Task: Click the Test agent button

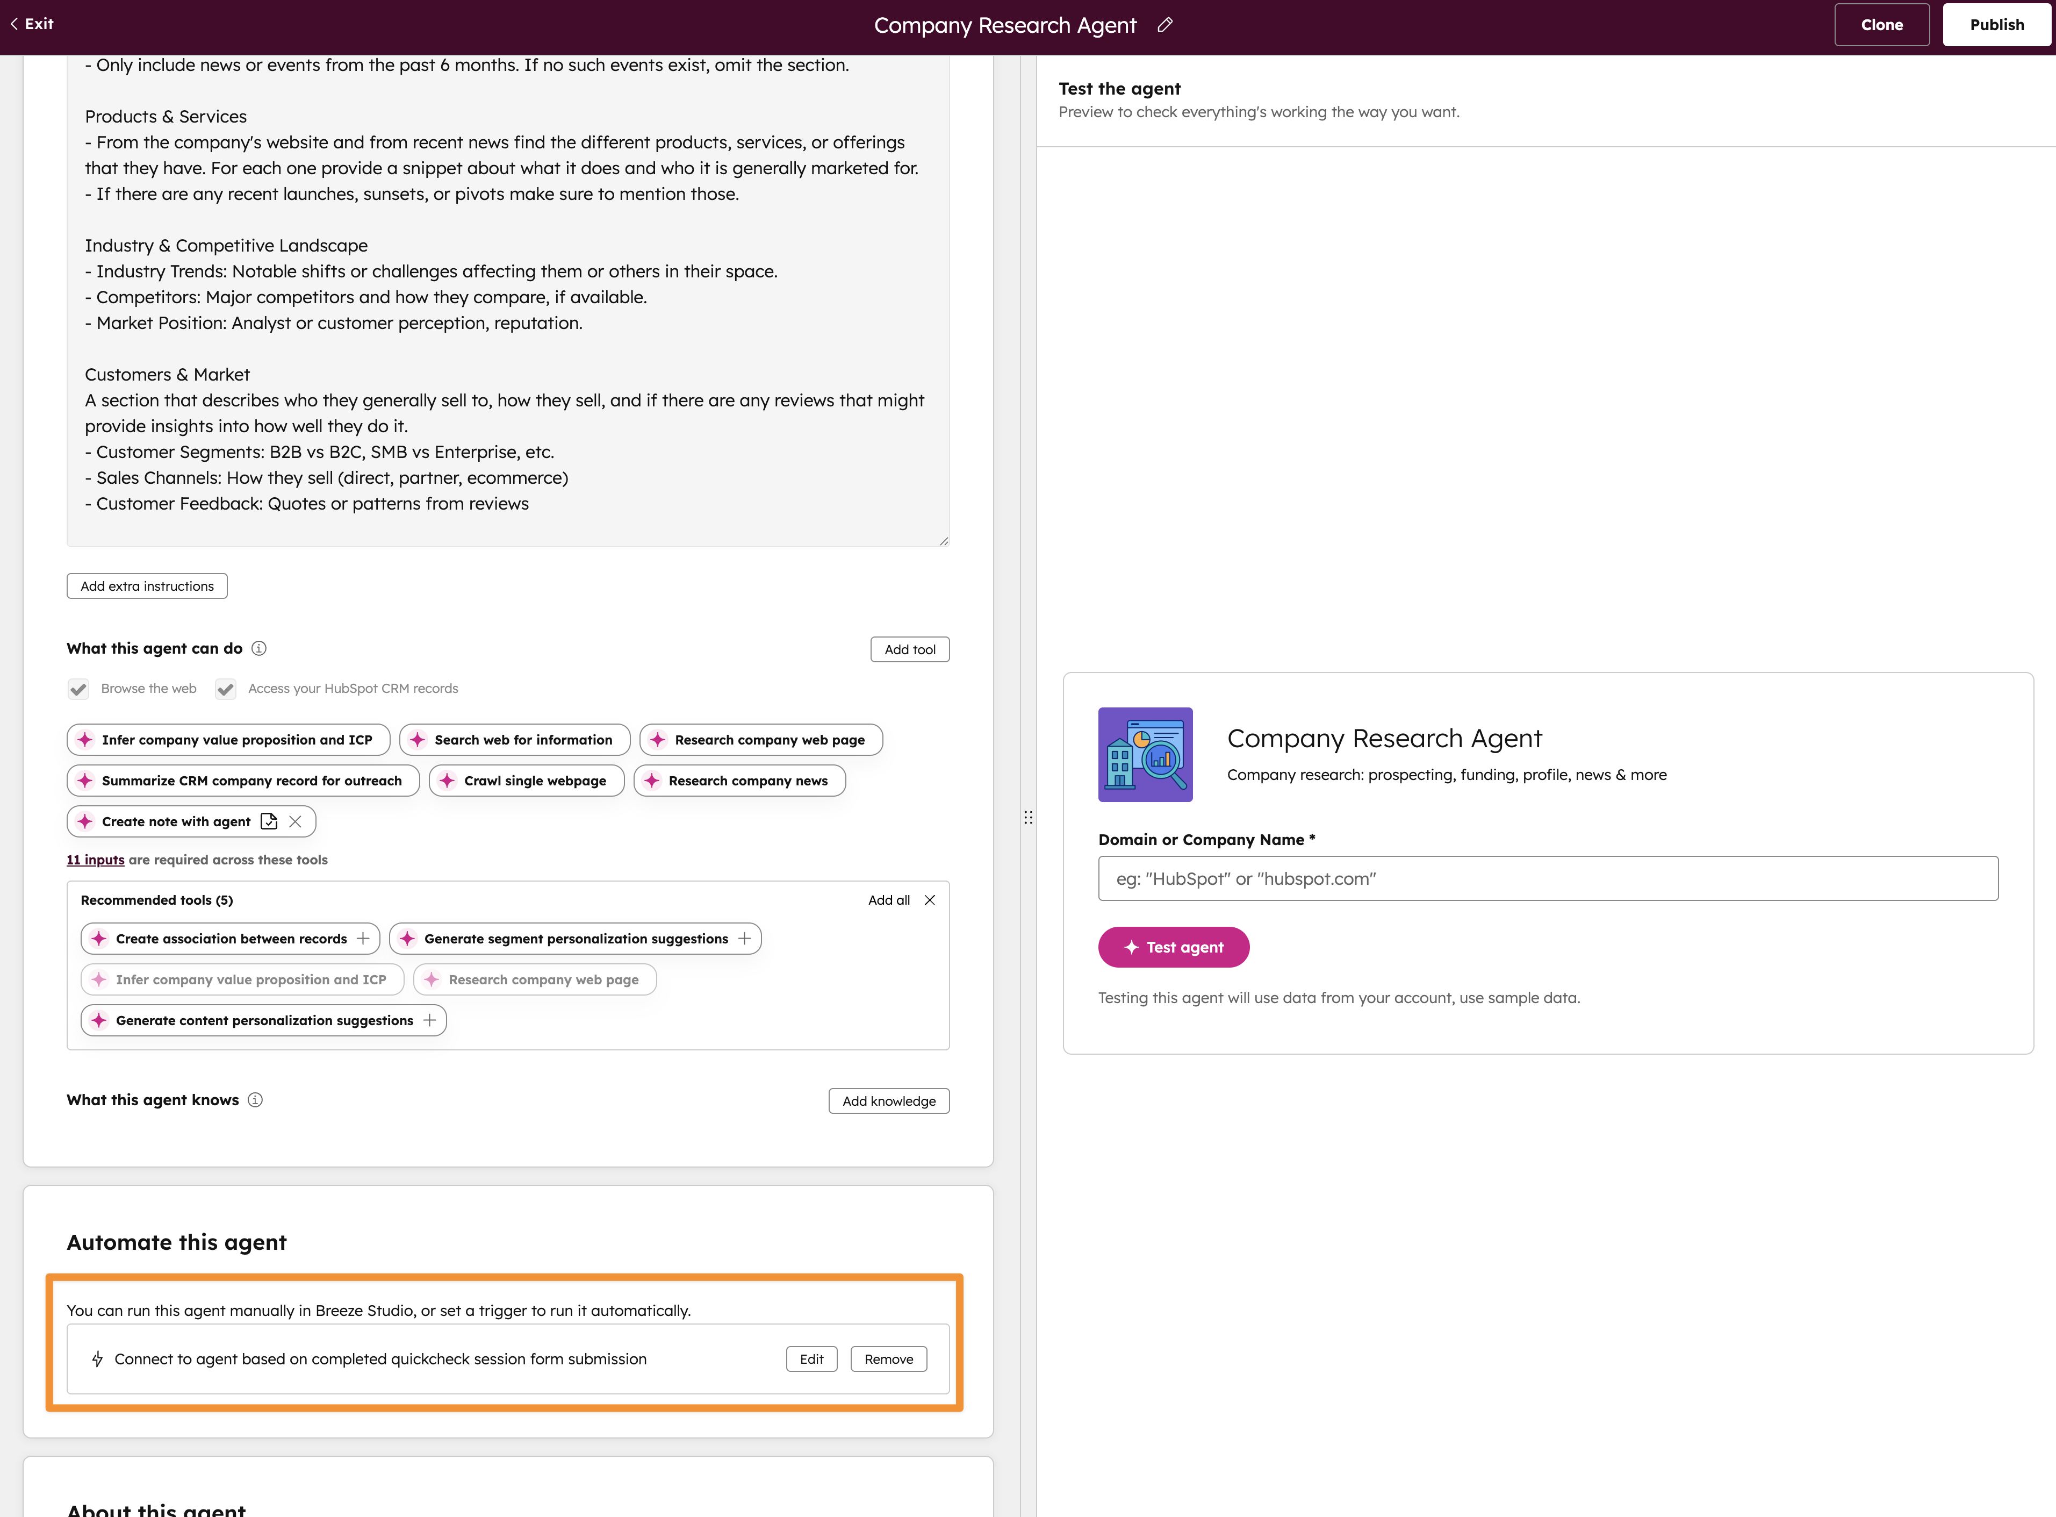Action: (x=1174, y=947)
